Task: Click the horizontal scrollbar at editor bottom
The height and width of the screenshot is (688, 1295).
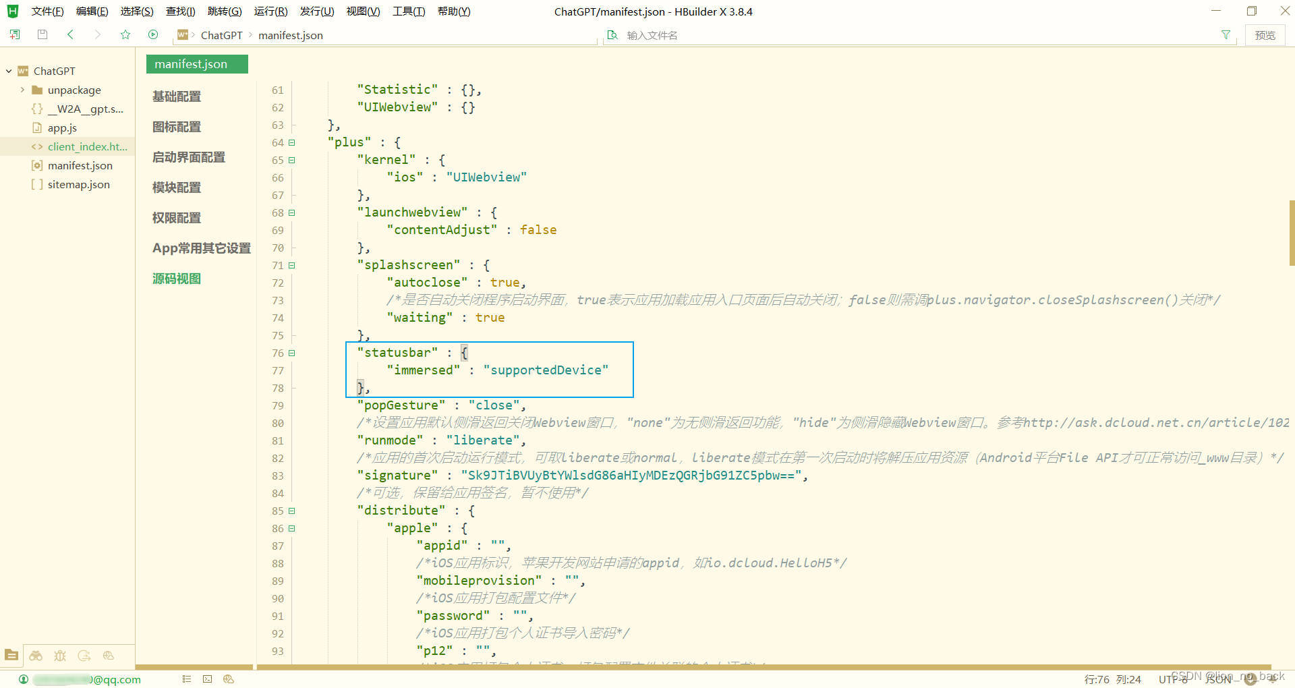Action: click(764, 667)
